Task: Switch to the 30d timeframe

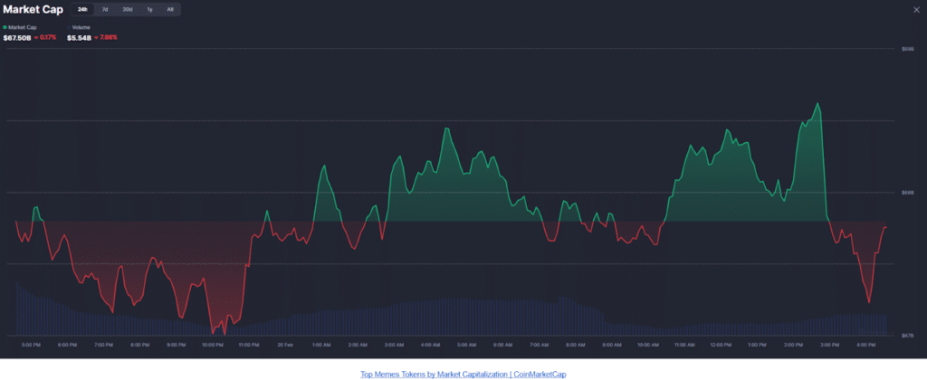Action: pyautogui.click(x=128, y=9)
